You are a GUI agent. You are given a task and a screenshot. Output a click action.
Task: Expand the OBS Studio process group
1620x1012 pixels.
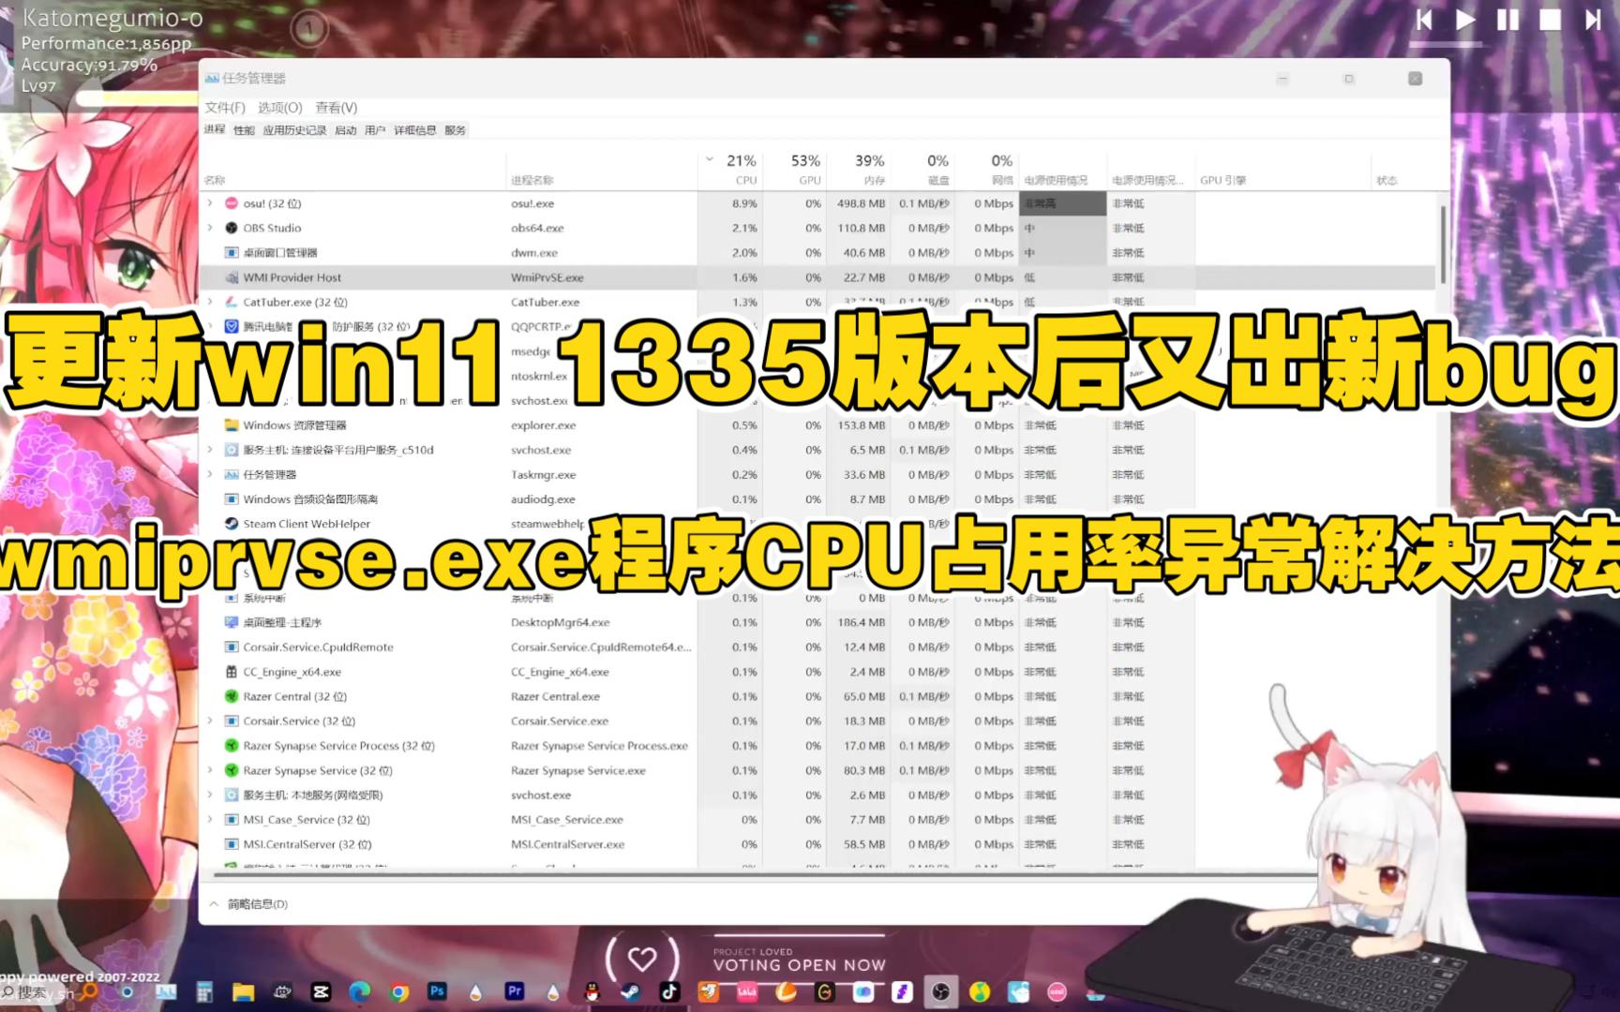click(x=210, y=228)
